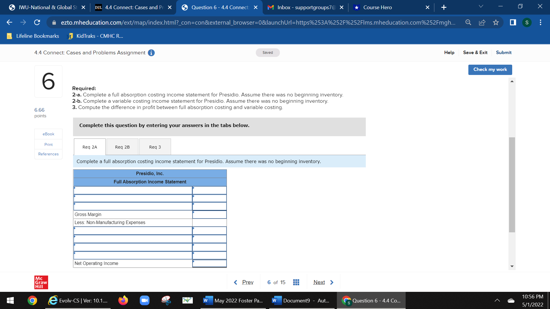The width and height of the screenshot is (550, 309).
Task: Click the Submit link
Action: click(x=503, y=53)
